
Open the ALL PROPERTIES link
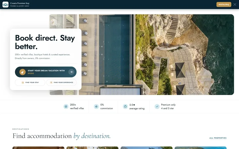point(218,138)
